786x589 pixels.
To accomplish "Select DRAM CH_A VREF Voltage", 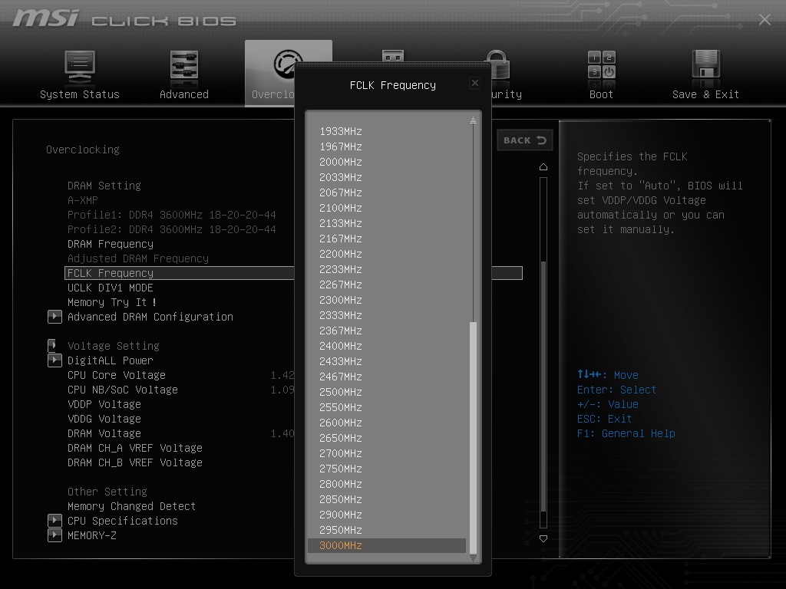I will click(x=135, y=448).
